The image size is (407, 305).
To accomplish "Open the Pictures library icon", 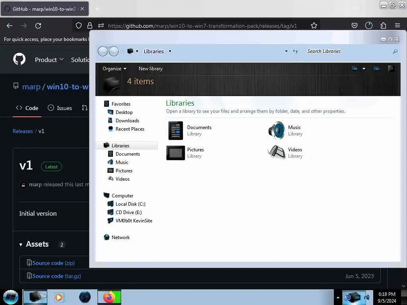I will [x=176, y=153].
